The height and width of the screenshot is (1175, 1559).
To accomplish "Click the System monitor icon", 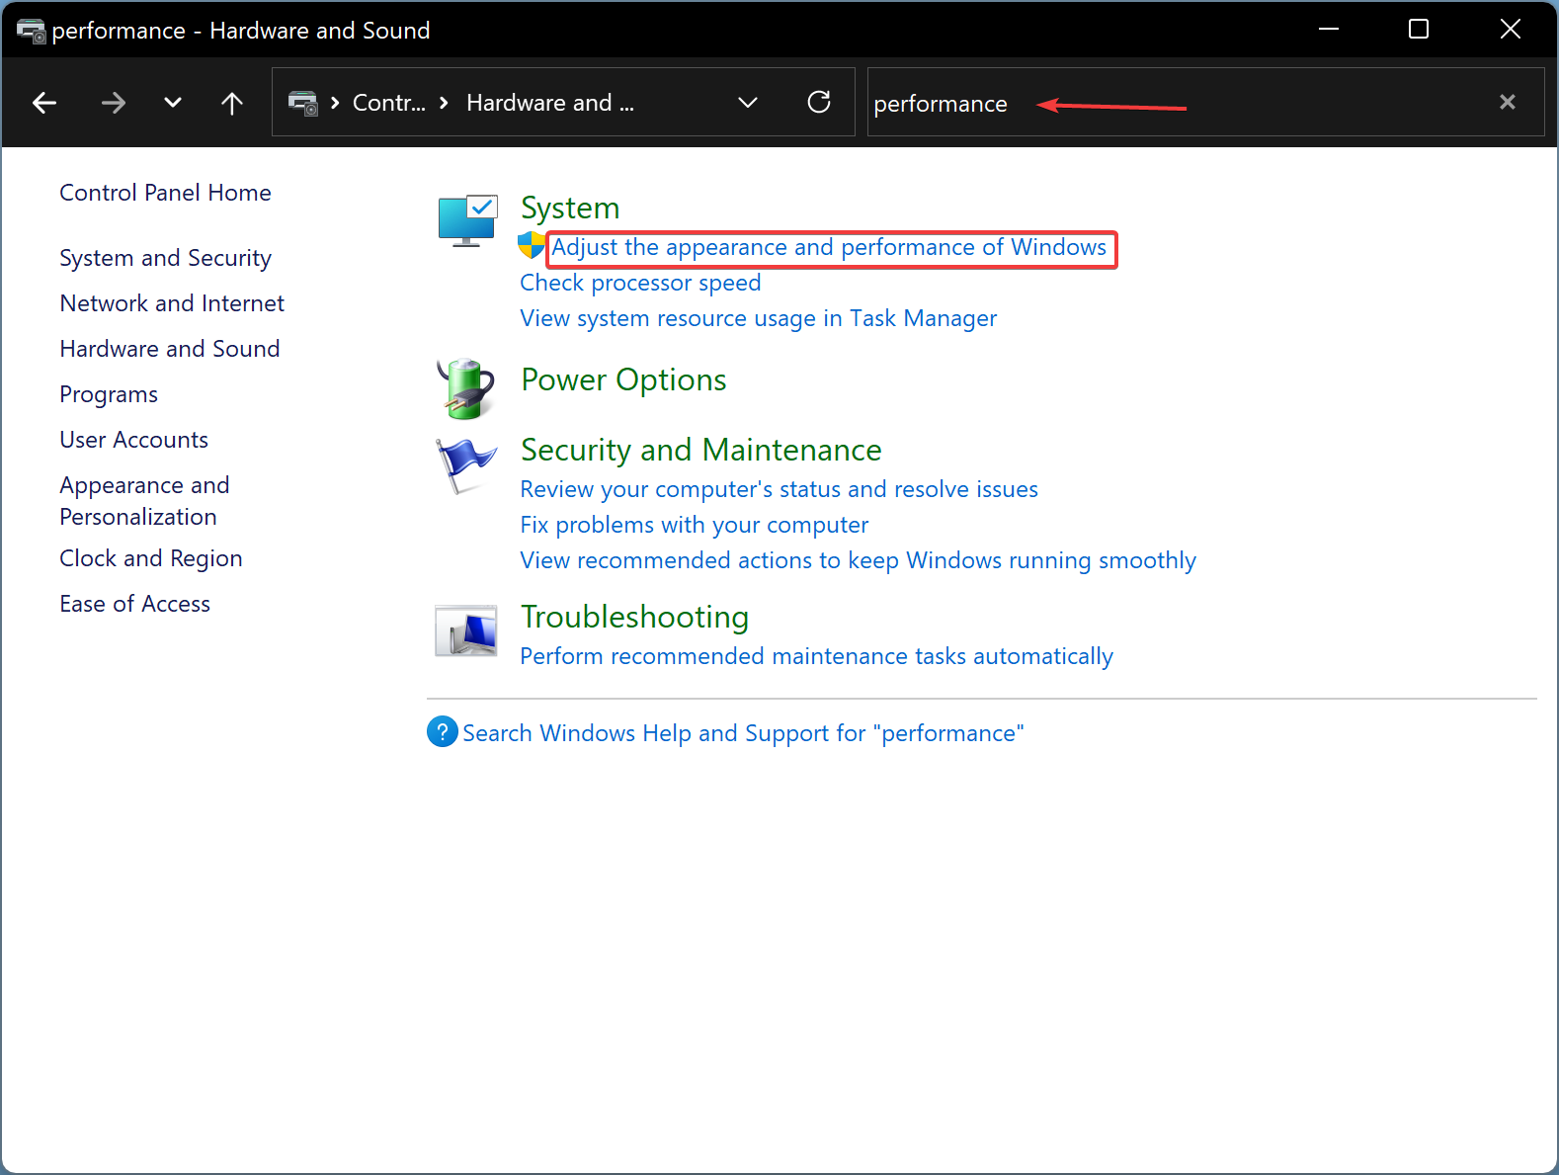I will pyautogui.click(x=467, y=220).
